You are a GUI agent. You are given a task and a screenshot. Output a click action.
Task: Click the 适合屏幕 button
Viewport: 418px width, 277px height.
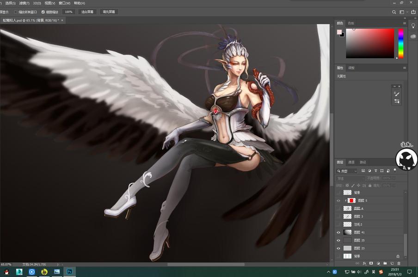[x=87, y=12]
